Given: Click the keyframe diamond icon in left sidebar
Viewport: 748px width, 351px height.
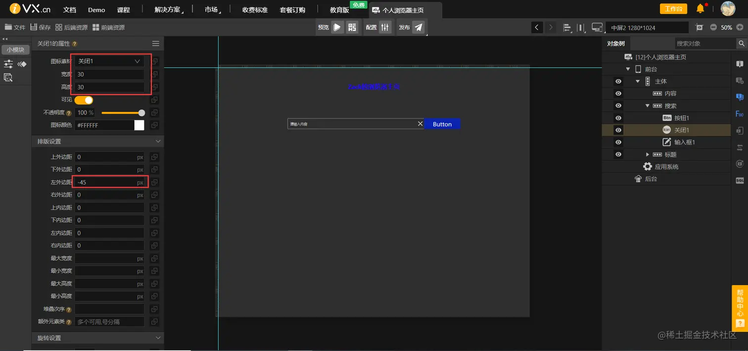Looking at the screenshot, I should point(22,64).
